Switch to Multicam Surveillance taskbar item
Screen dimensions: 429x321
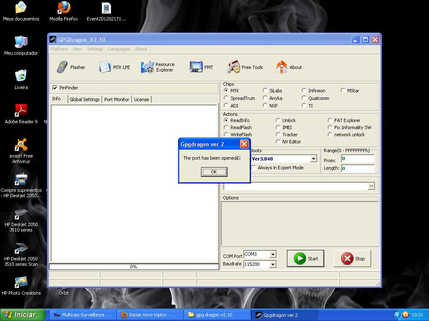click(83, 315)
